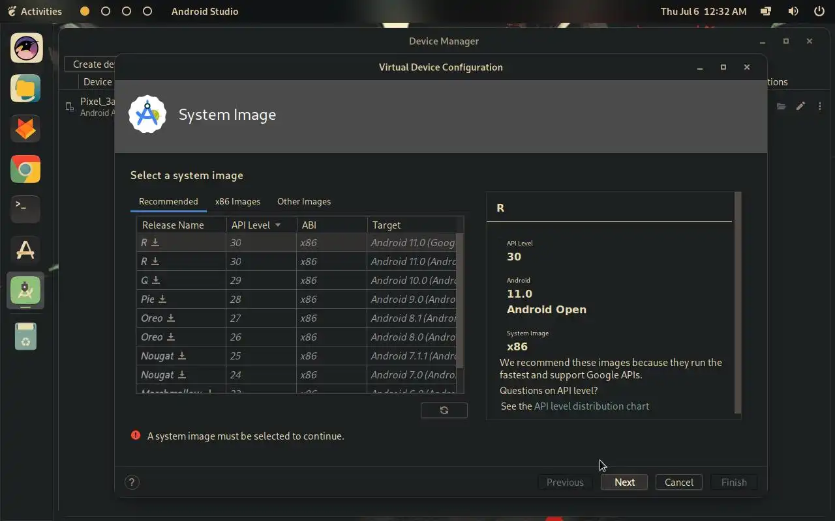Viewport: 835px width, 521px height.
Task: Open the Terminal from the dock
Action: tap(25, 210)
